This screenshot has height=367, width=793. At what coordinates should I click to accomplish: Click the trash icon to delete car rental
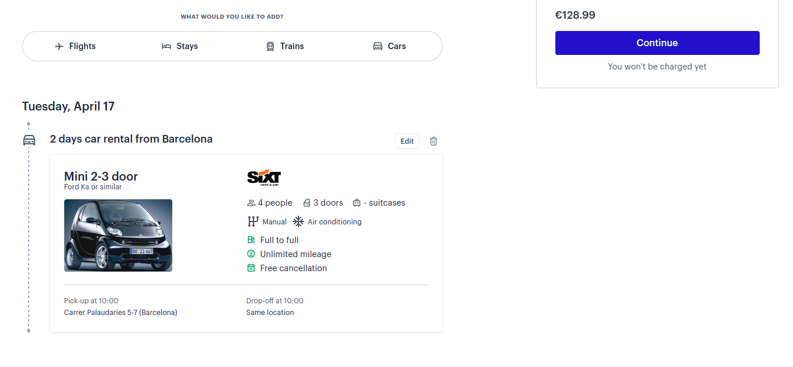click(x=433, y=141)
